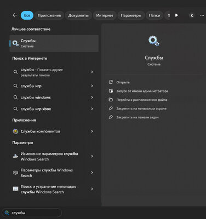
Task: Expand arrow beside 'службы игр'
Action: [x=92, y=86]
